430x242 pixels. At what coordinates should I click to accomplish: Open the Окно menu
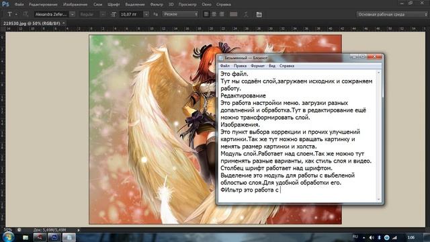(206, 5)
